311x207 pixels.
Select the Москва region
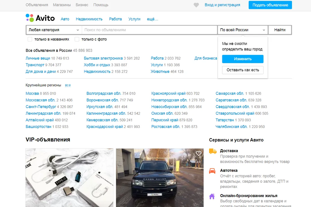click(x=32, y=94)
